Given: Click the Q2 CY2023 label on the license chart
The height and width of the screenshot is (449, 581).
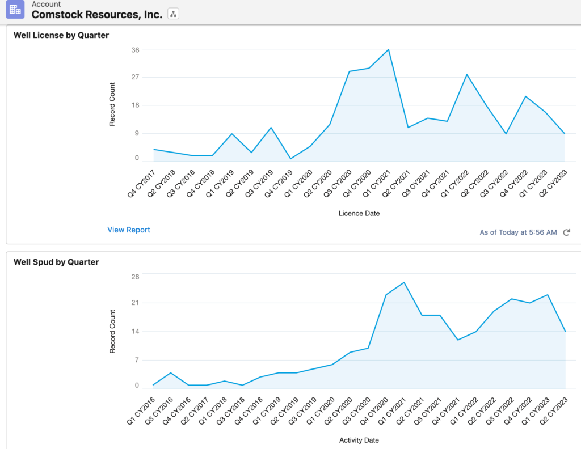Looking at the screenshot, I should (553, 184).
